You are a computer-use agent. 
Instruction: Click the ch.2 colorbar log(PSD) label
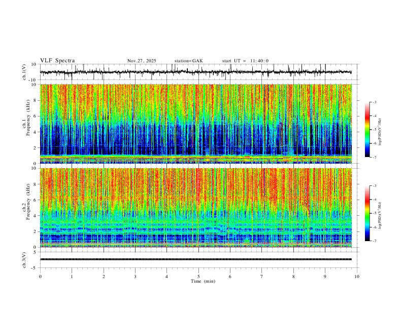pos(380,215)
